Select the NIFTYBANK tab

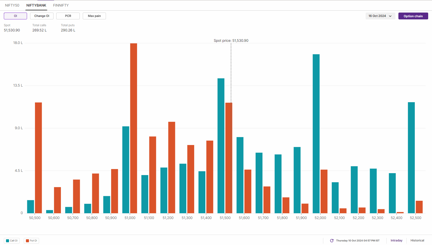point(36,5)
